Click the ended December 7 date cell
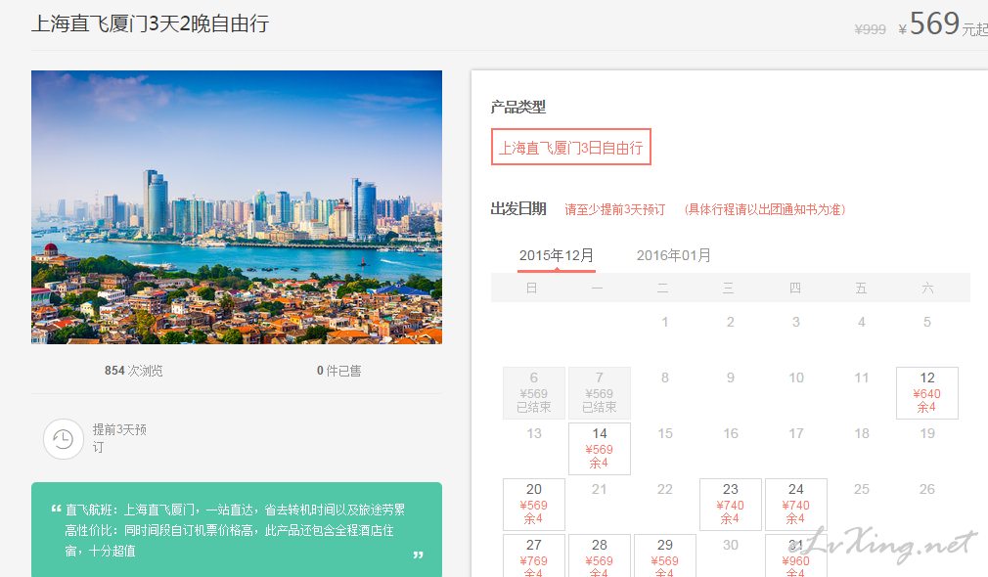988x577 pixels. coord(599,392)
